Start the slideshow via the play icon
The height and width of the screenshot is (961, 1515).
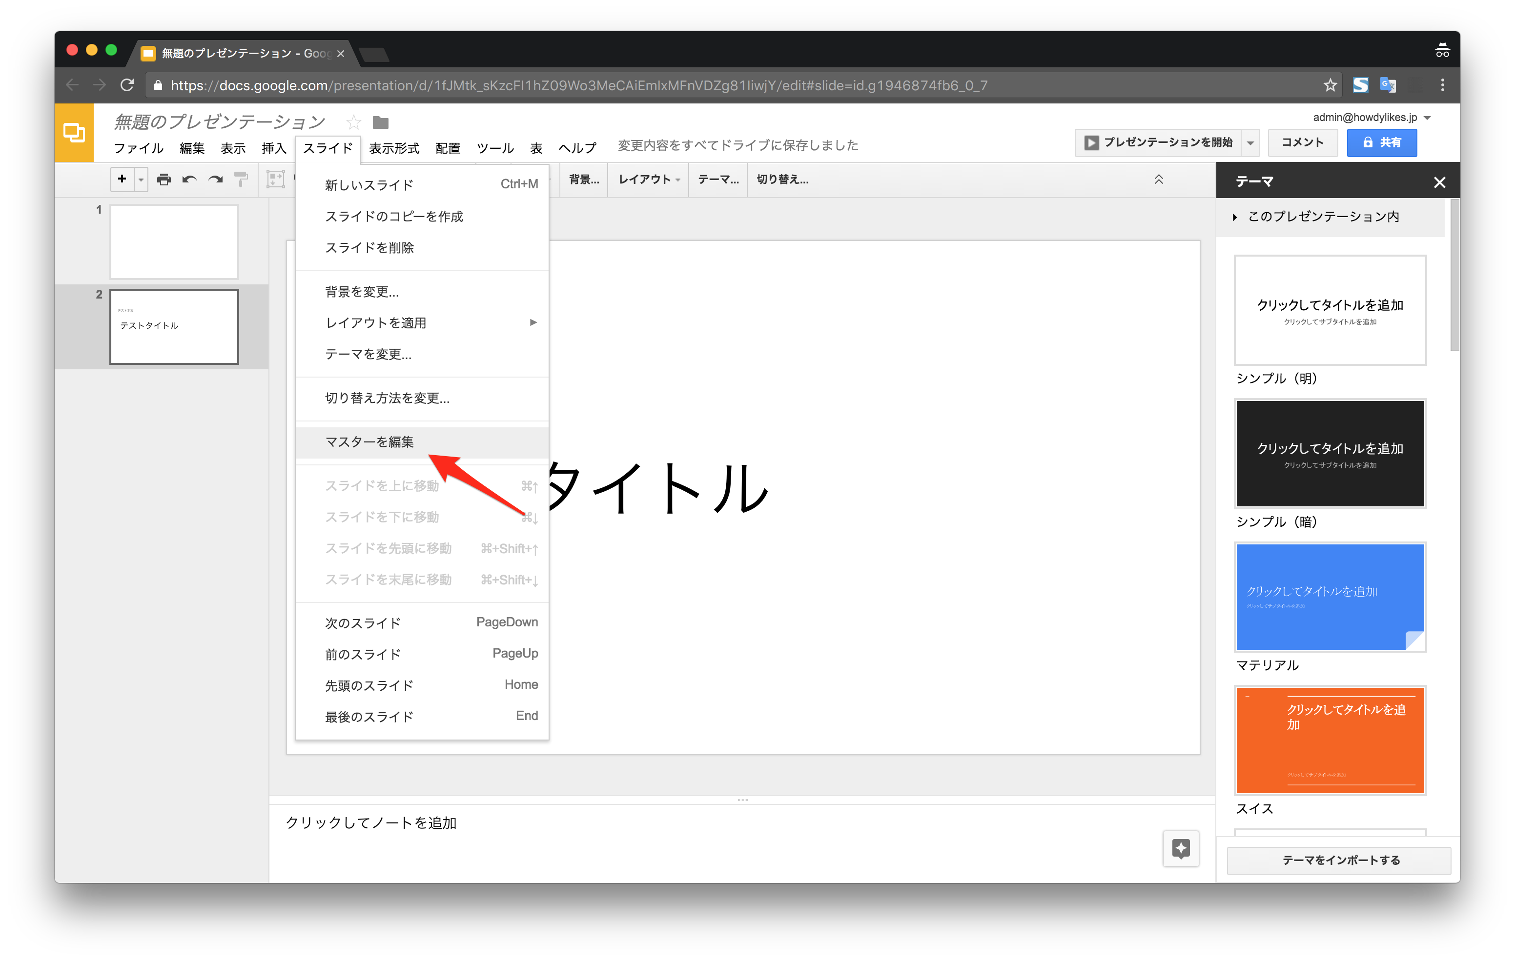pos(1091,142)
